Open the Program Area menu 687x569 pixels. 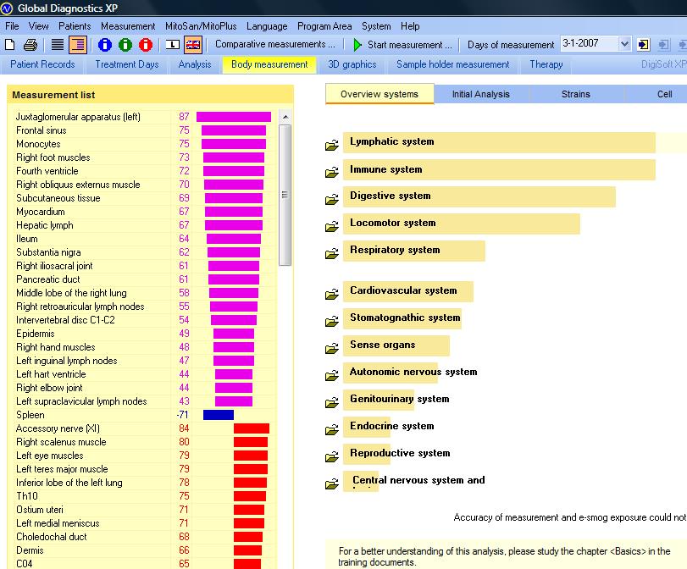tap(324, 26)
